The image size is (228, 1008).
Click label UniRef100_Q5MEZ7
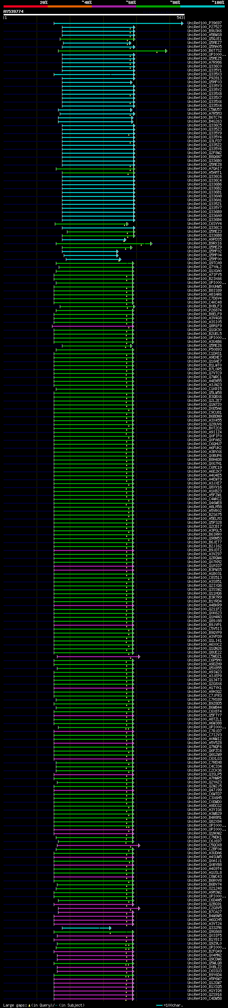point(204,43)
